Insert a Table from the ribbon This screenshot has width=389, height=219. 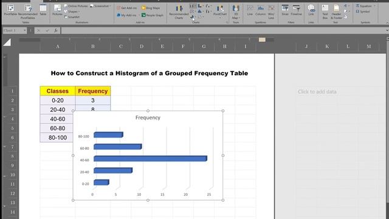pyautogui.click(x=43, y=10)
